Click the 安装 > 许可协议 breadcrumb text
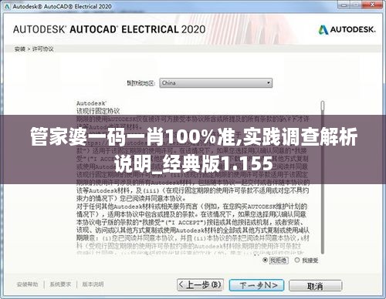The image size is (386, 299). [x=34, y=49]
